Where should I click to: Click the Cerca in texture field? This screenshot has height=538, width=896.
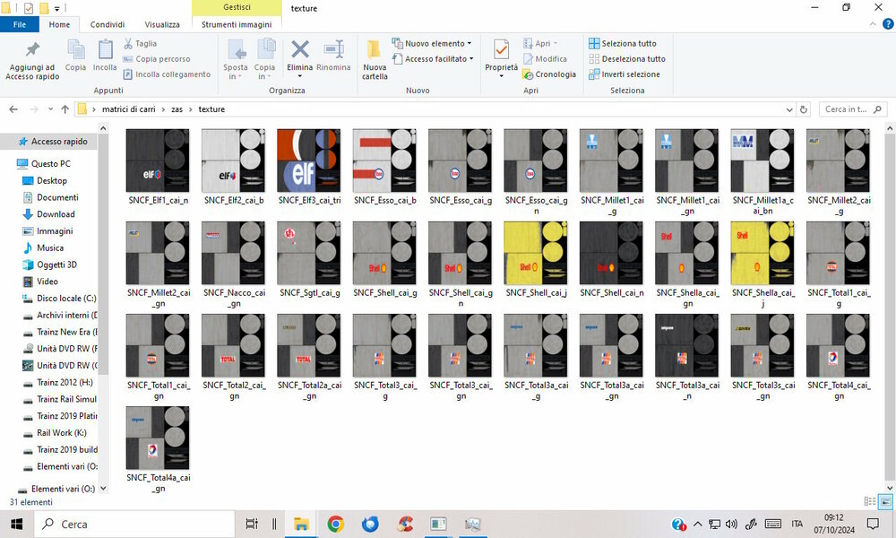pos(853,109)
